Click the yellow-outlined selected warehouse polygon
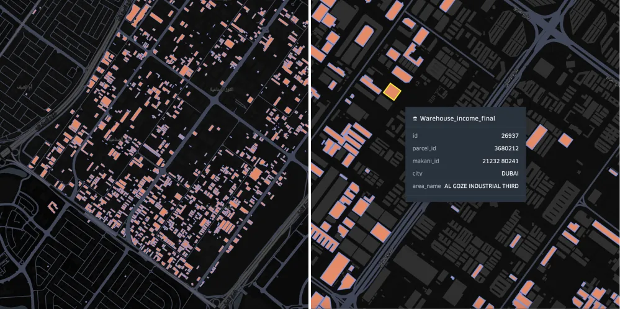620x309 pixels. (392, 92)
